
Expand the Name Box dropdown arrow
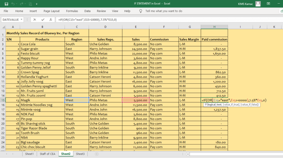(x=22, y=20)
